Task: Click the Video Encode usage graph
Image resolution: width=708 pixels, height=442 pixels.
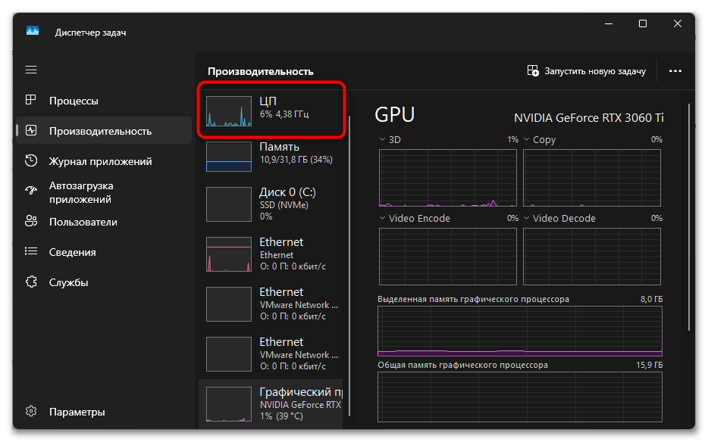Action: pyautogui.click(x=448, y=256)
